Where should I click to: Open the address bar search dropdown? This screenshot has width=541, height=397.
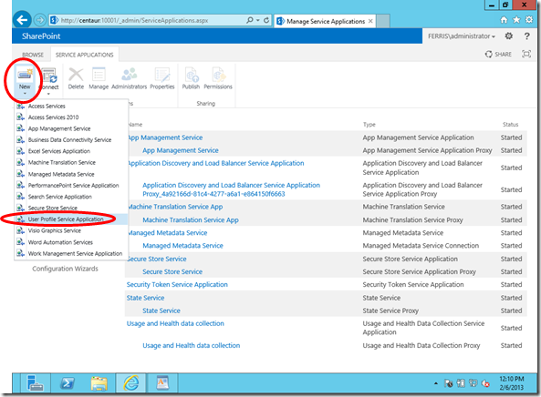point(258,20)
